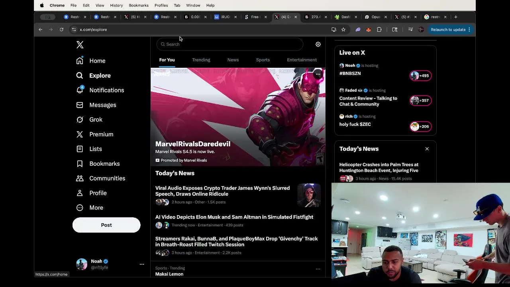The width and height of the screenshot is (510, 287).
Task: Open the Apple menu
Action: [42, 6]
